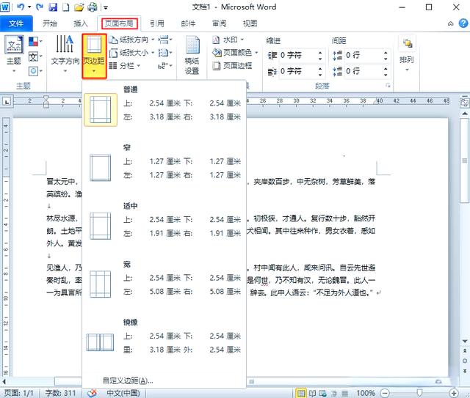Switch to Full Screen Reading view
Screen dimensions: 470x398
pyautogui.click(x=312, y=393)
